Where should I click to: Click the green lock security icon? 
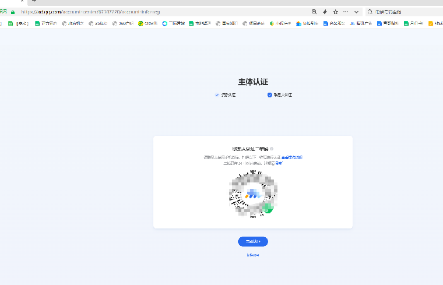(x=13, y=12)
